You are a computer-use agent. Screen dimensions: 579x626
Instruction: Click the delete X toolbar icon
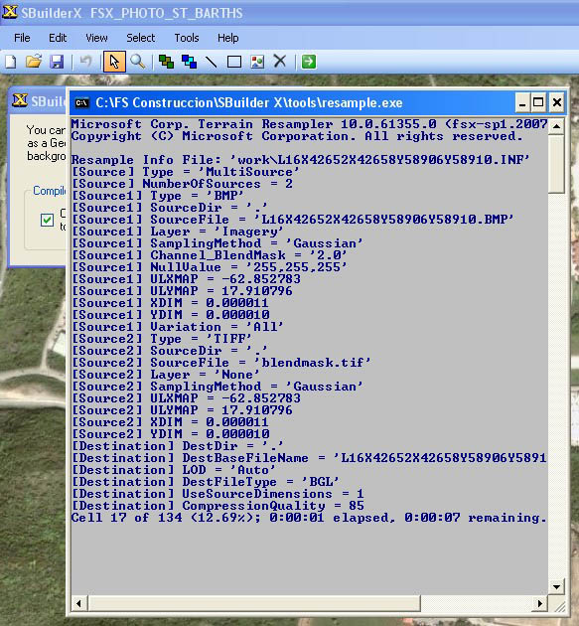point(280,62)
